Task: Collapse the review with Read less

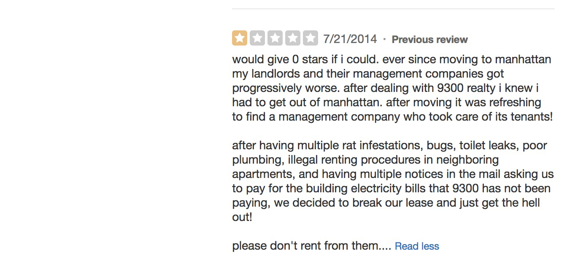Action: click(417, 246)
